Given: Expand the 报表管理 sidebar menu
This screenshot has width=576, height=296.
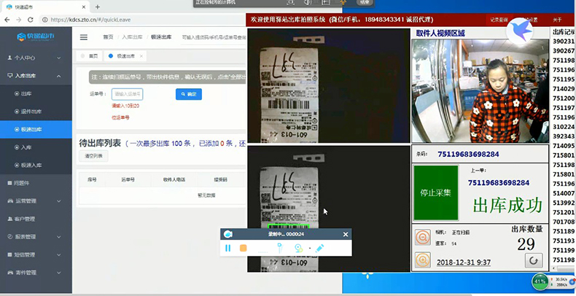Looking at the screenshot, I should pos(36,237).
